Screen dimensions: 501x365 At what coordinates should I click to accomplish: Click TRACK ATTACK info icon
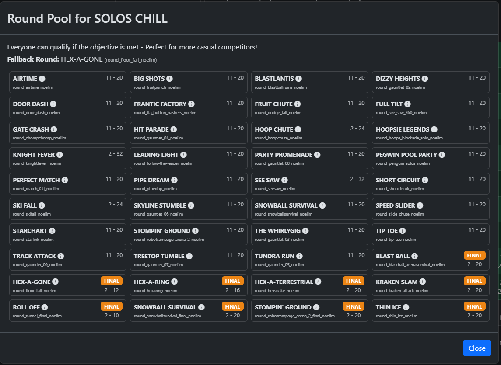[61, 256]
